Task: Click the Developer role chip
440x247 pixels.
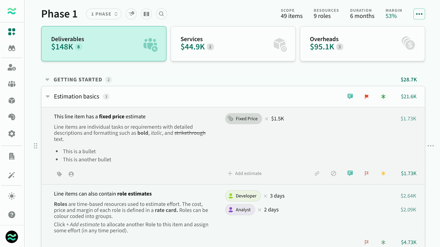Action: click(x=243, y=196)
